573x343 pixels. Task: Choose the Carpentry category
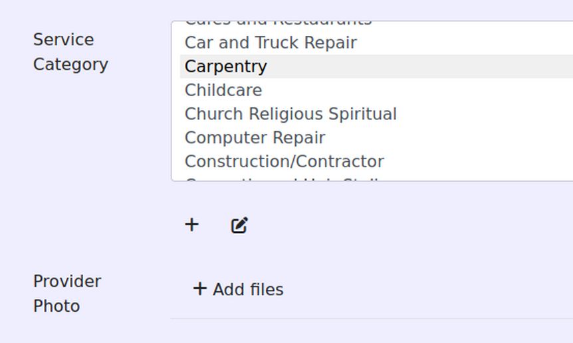(x=226, y=66)
